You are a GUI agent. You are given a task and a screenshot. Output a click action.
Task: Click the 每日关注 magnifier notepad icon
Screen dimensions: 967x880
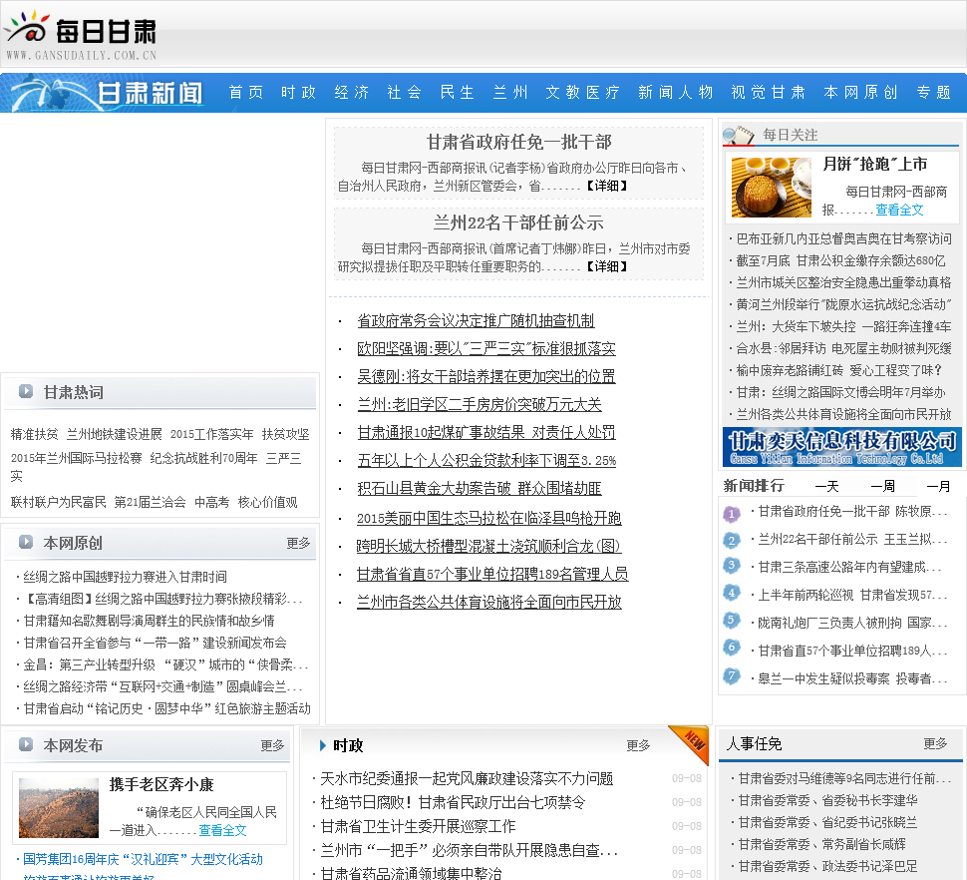click(738, 134)
